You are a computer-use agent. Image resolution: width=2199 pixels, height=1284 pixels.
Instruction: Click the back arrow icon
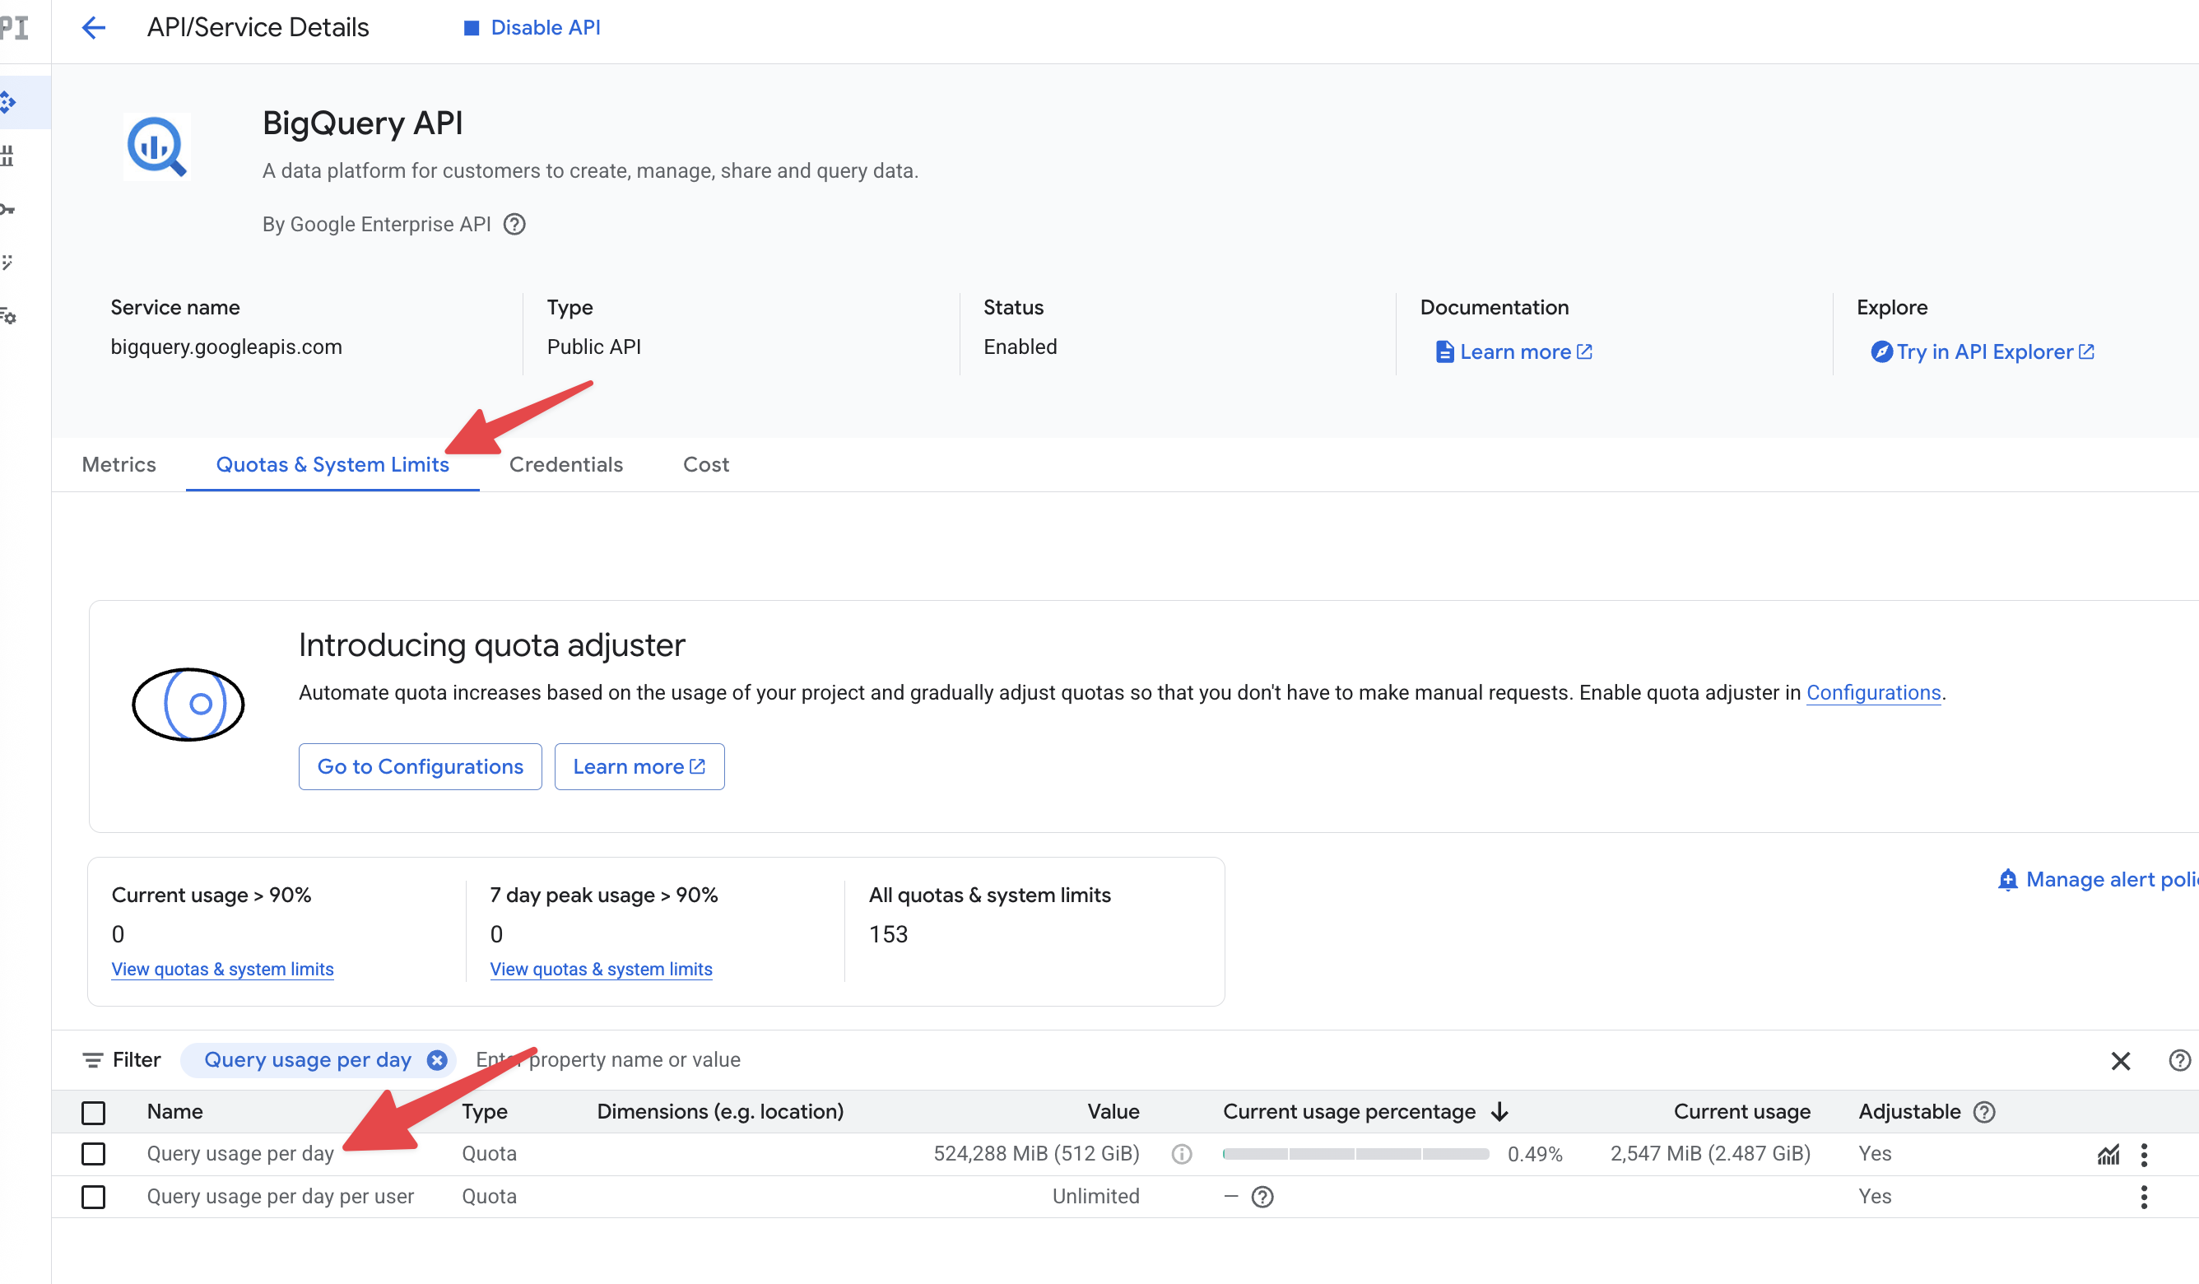tap(93, 28)
